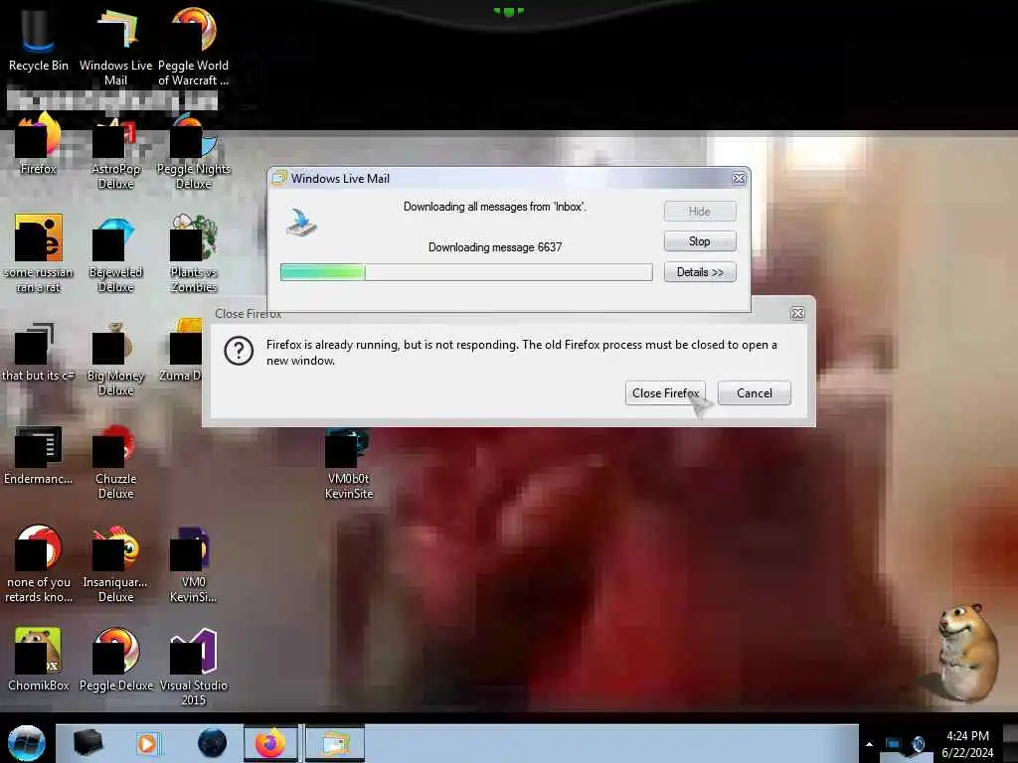Select the VM0 KevinSi... desktop icon

click(193, 564)
